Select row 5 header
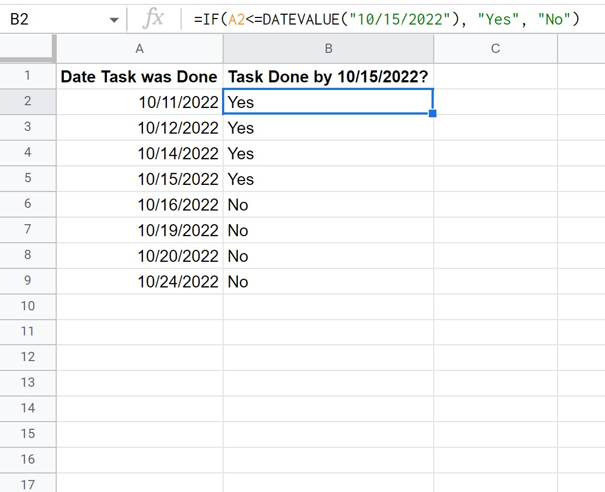Image resolution: width=605 pixels, height=492 pixels. tap(28, 178)
